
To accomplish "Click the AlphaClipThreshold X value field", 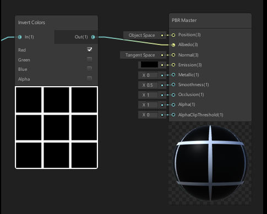I will tap(152, 115).
